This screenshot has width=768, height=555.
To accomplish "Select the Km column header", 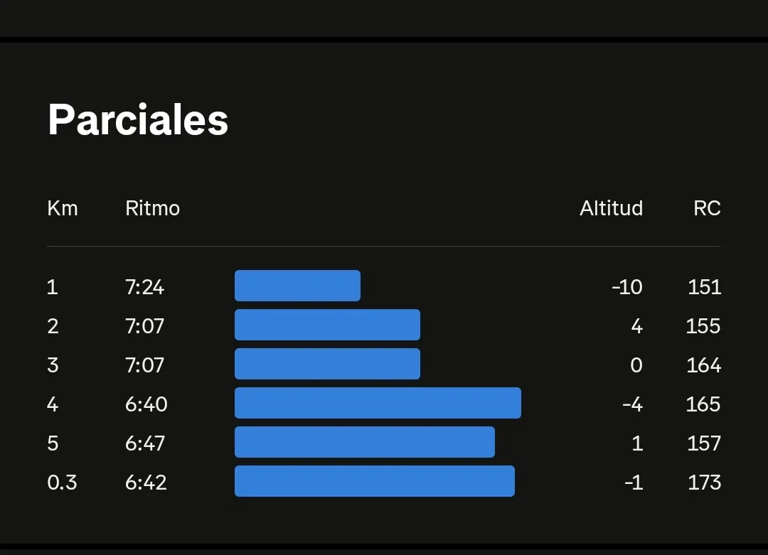I will point(63,208).
